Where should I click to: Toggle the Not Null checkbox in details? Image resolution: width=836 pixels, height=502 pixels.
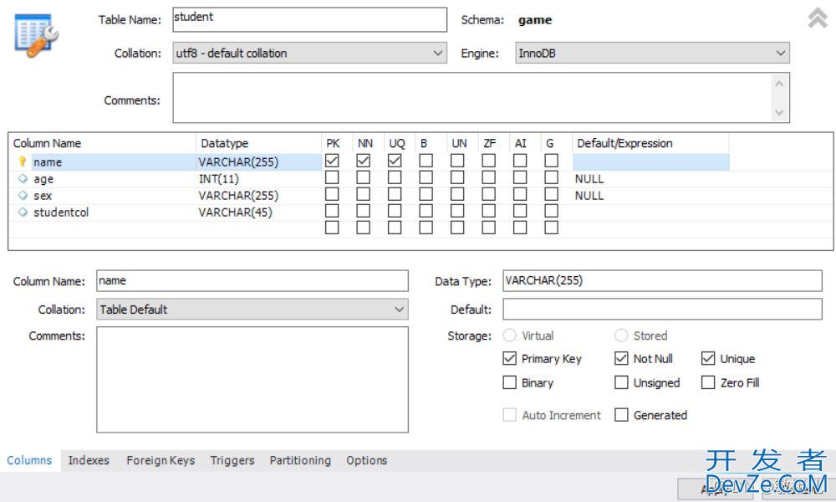[621, 358]
